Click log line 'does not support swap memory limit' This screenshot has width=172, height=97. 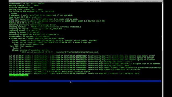82,56
